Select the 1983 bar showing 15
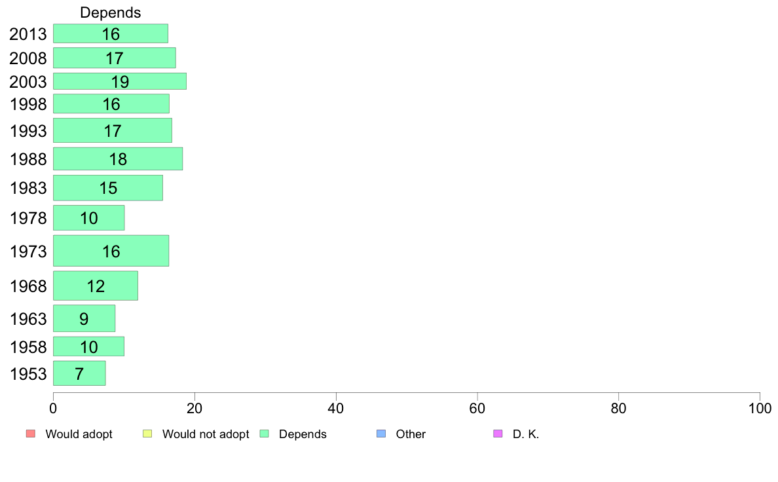The width and height of the screenshot is (778, 482). 107,188
